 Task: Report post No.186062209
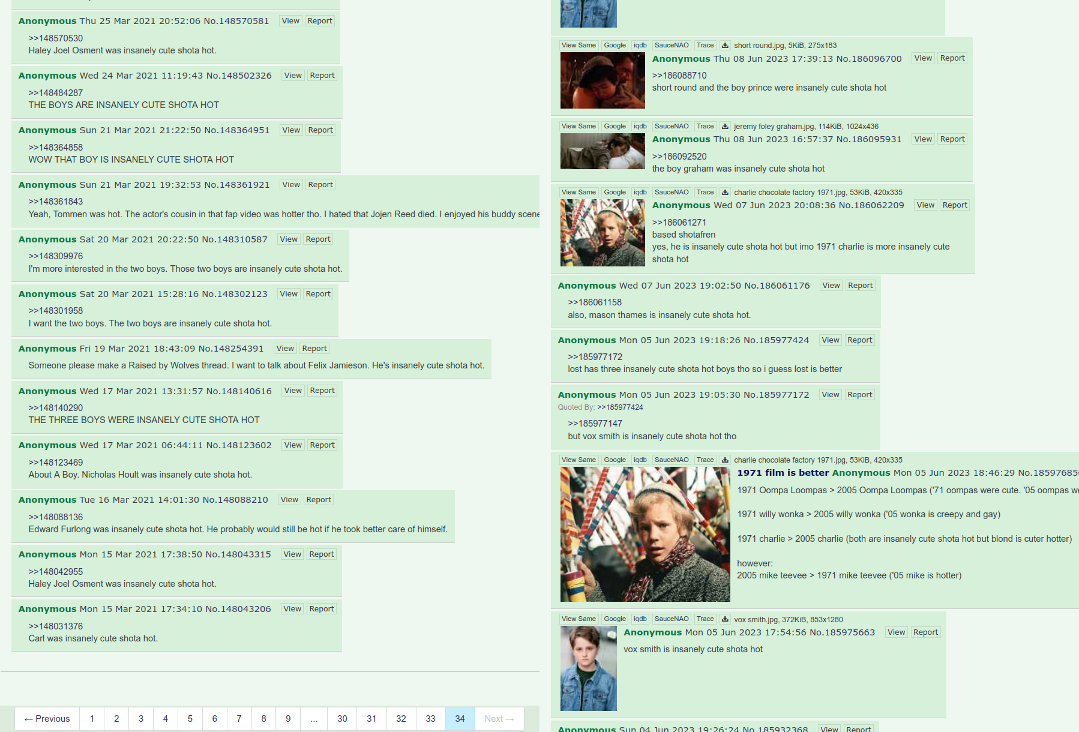pos(955,205)
